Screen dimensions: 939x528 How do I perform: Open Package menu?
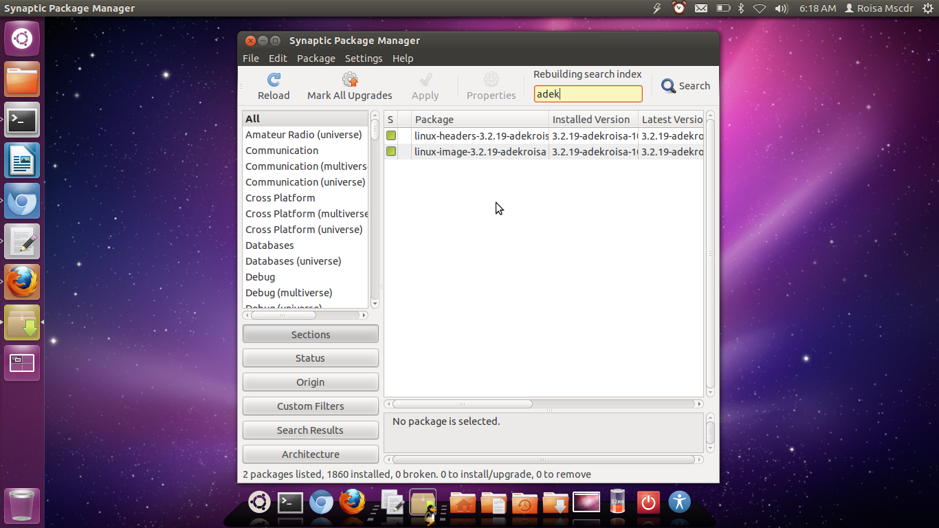[316, 58]
